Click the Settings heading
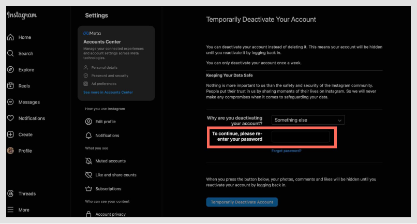The image size is (417, 224). tap(97, 16)
